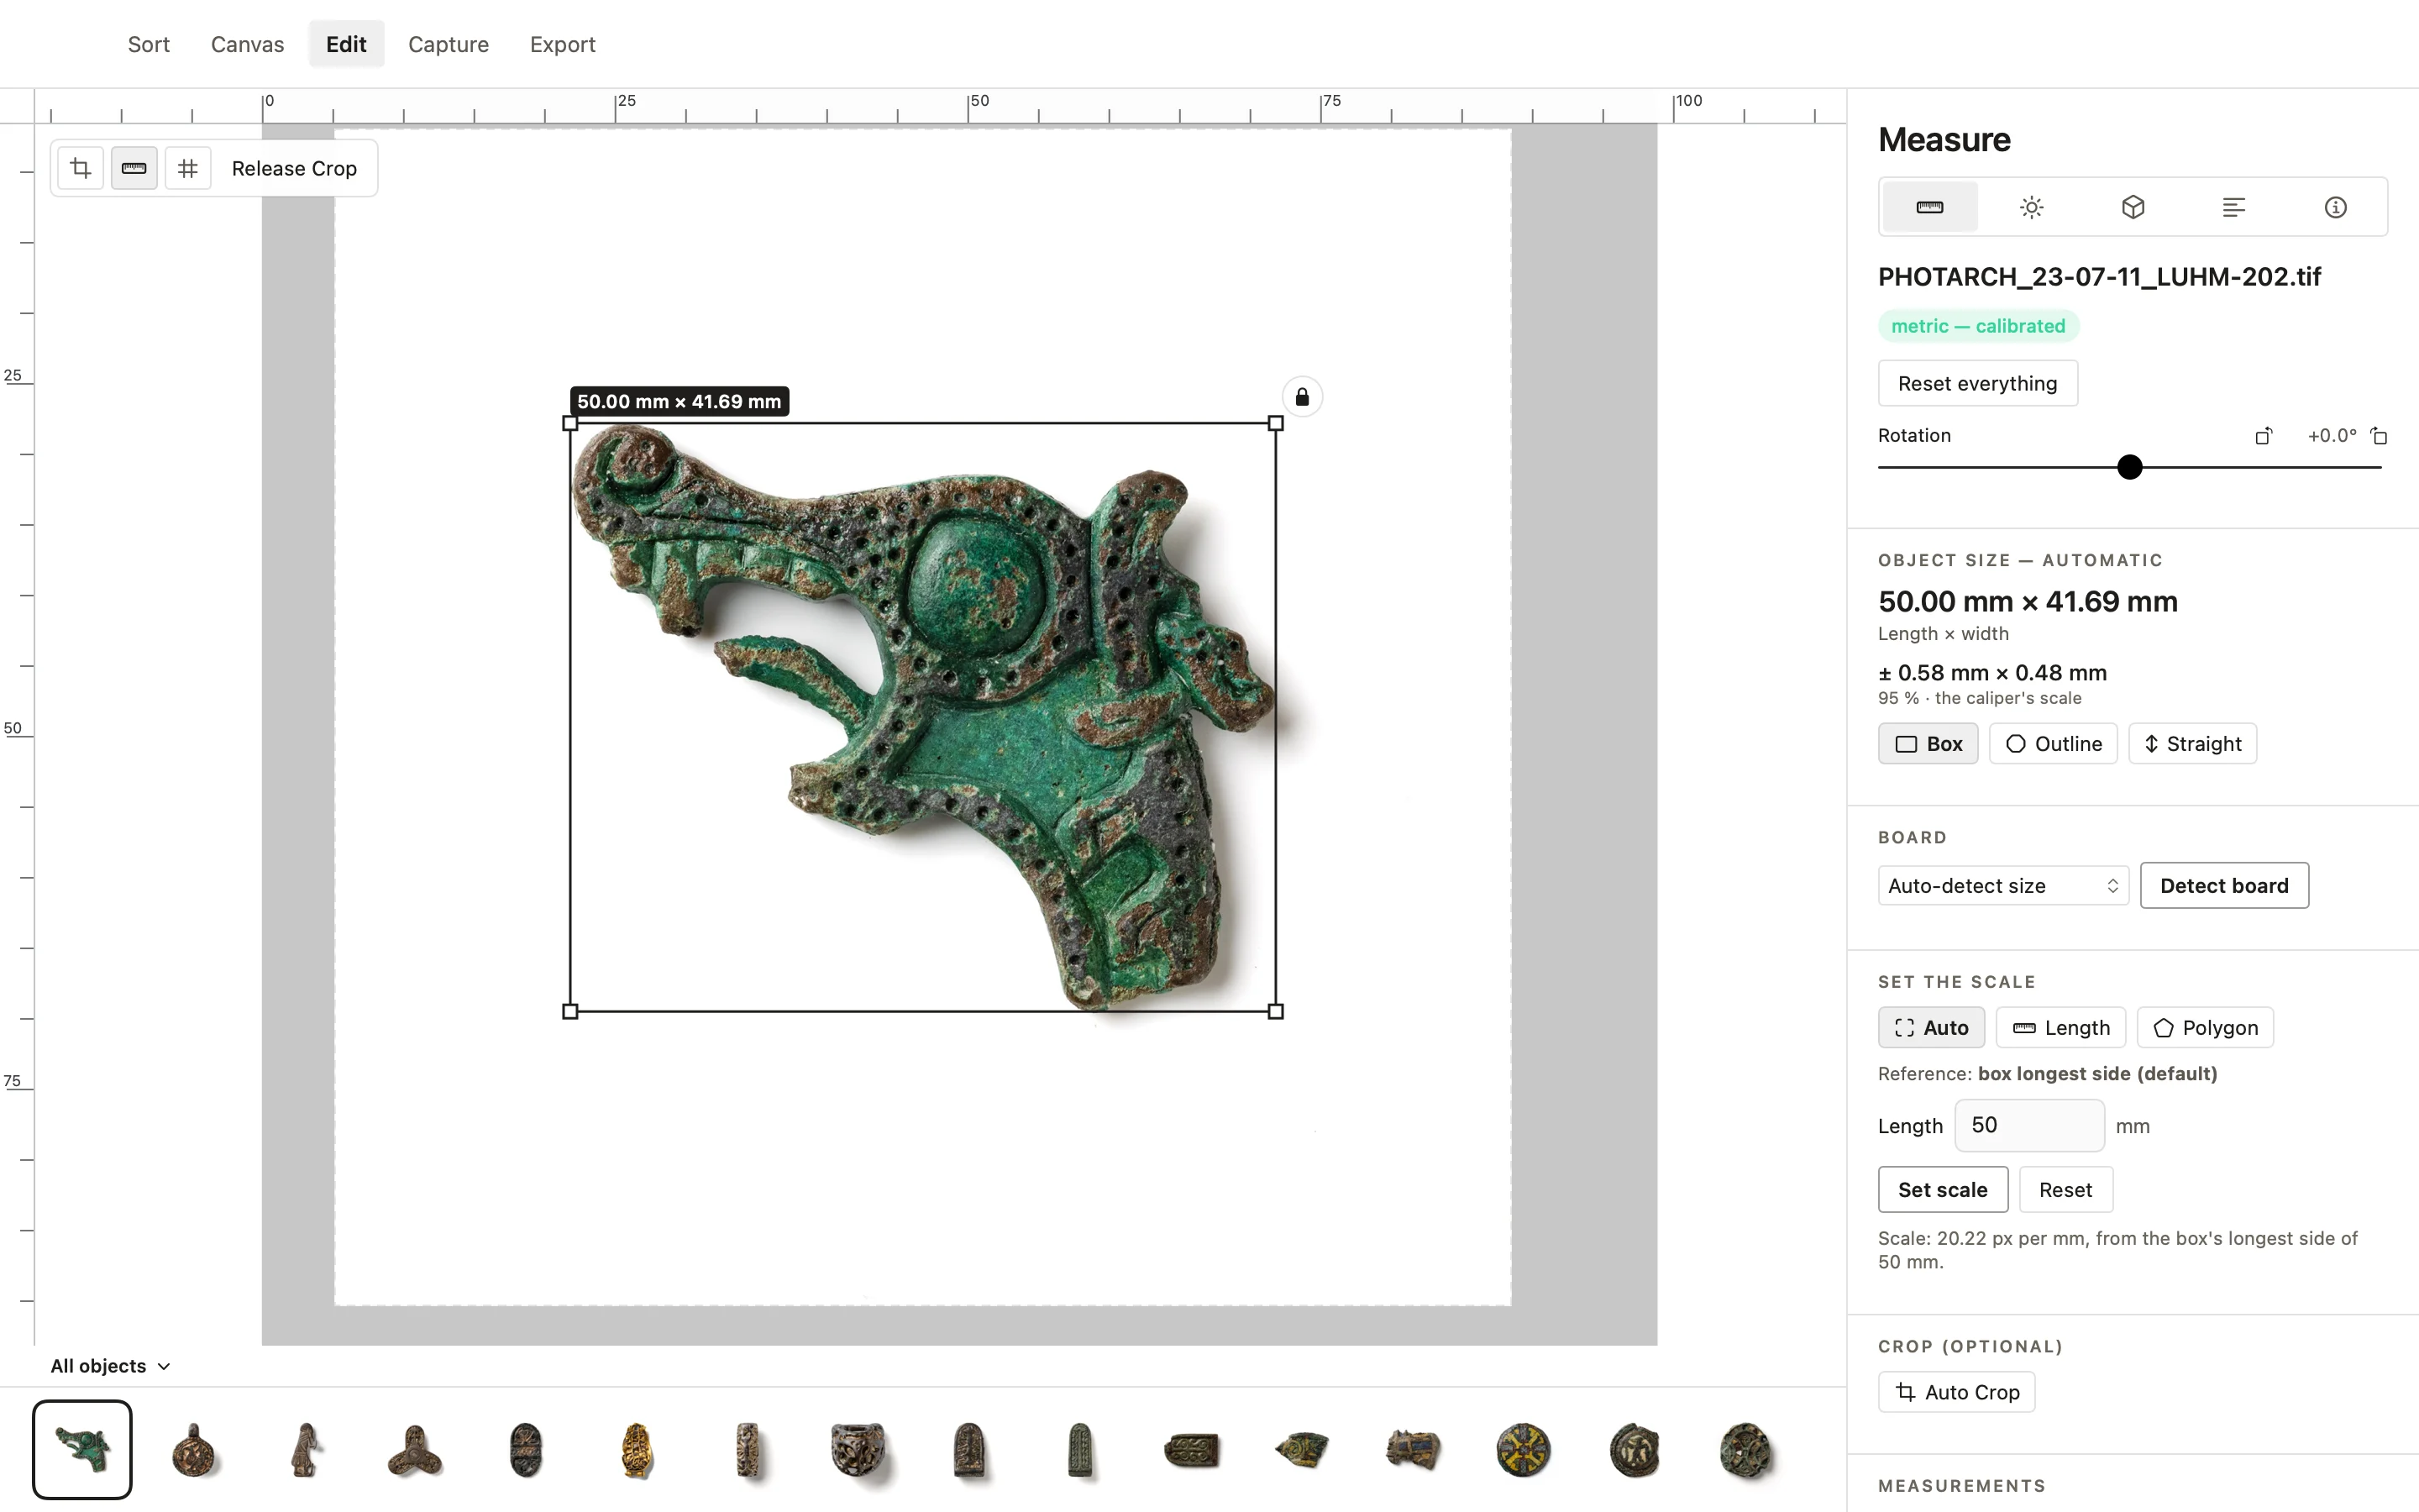Select top-right bounding box handle
The image size is (2419, 1512).
coord(1276,423)
